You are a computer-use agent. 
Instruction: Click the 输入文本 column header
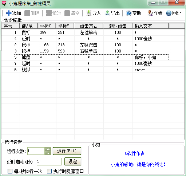point(151,26)
